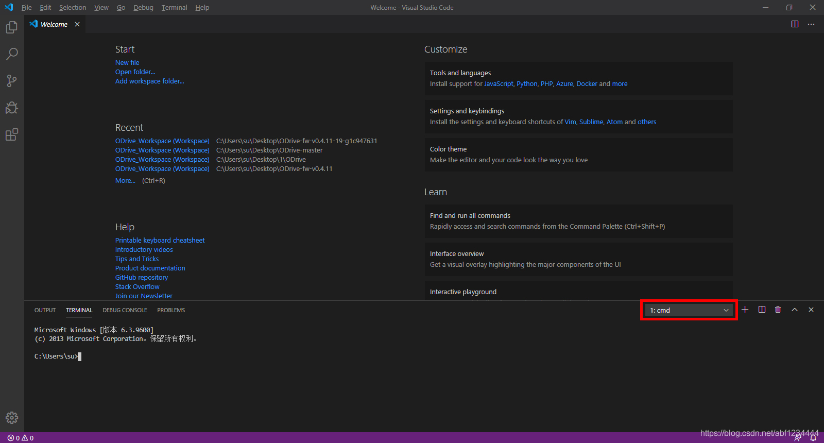Screen dimensions: 824x443
Task: Open the Debug menu
Action: (x=143, y=7)
